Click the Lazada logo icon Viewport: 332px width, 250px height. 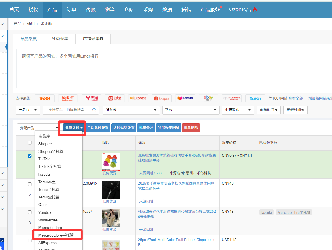click(185, 98)
